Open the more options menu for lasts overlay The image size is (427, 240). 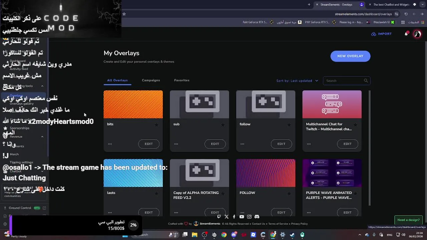point(110,213)
